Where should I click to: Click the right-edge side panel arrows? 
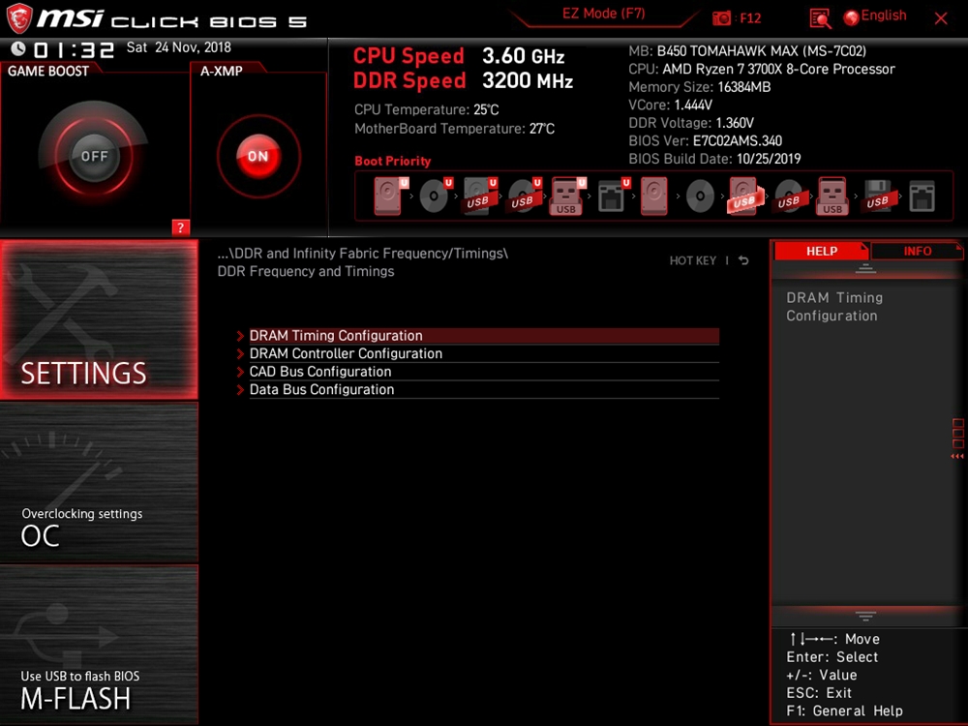point(957,456)
